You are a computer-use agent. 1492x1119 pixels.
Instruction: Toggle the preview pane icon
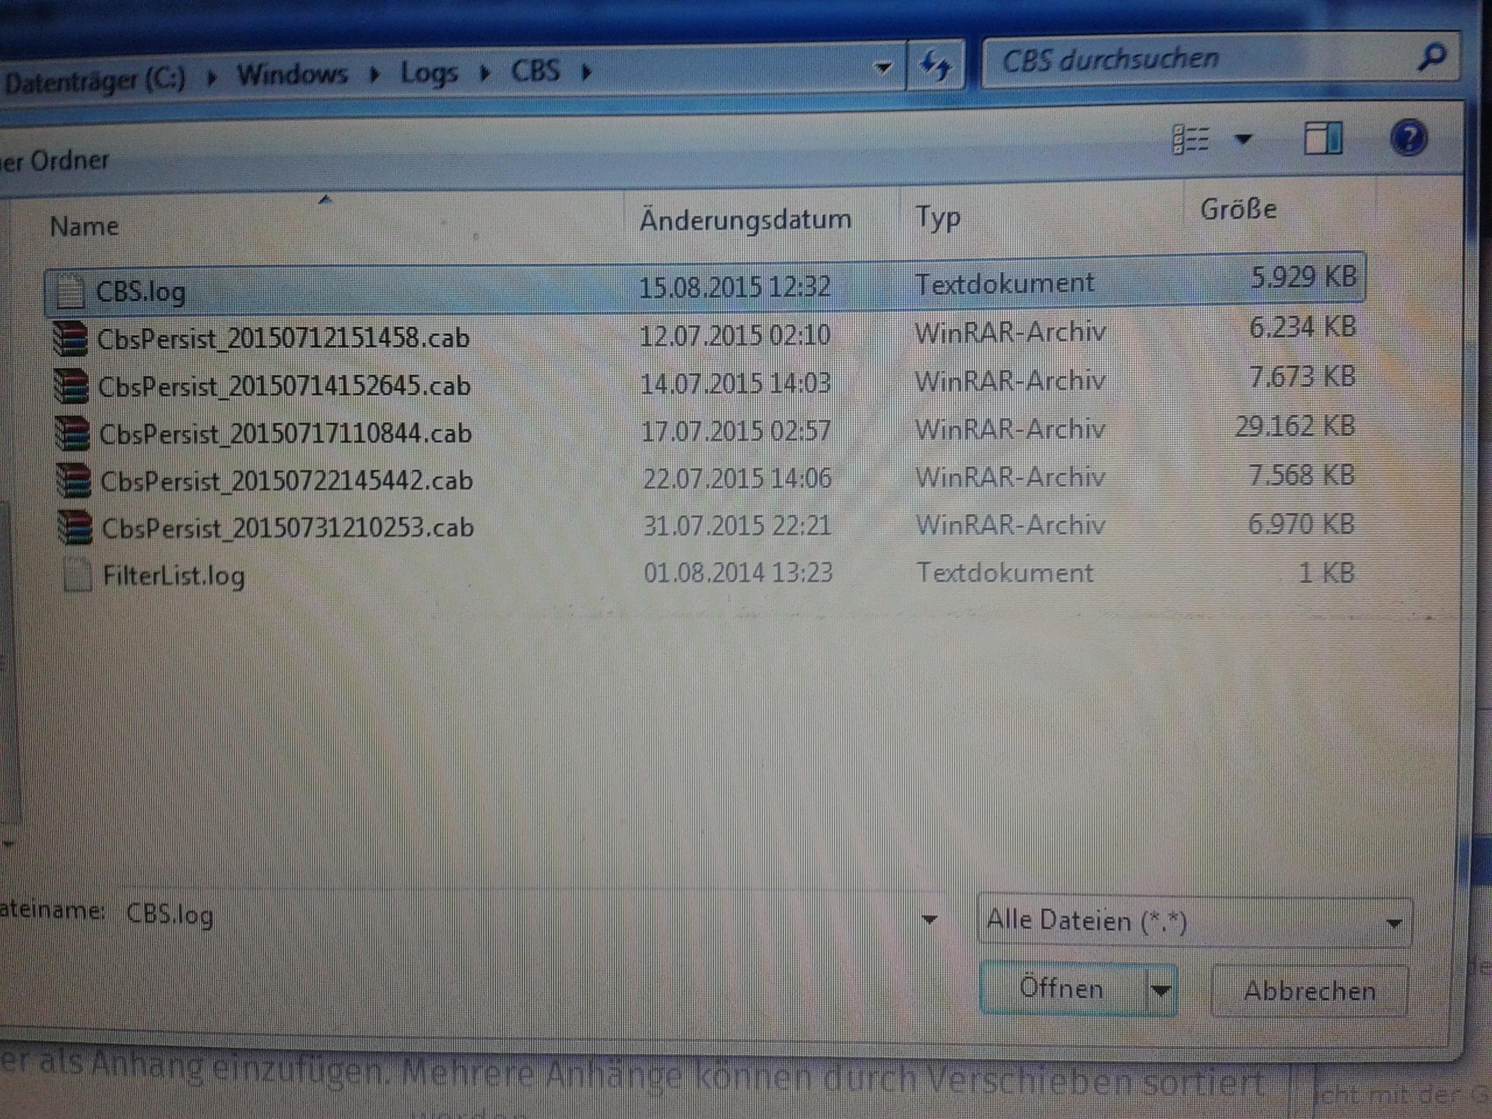[x=1323, y=139]
